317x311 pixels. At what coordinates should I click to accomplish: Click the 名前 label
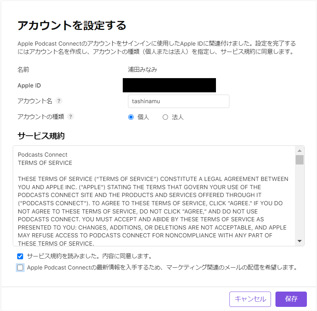23,70
